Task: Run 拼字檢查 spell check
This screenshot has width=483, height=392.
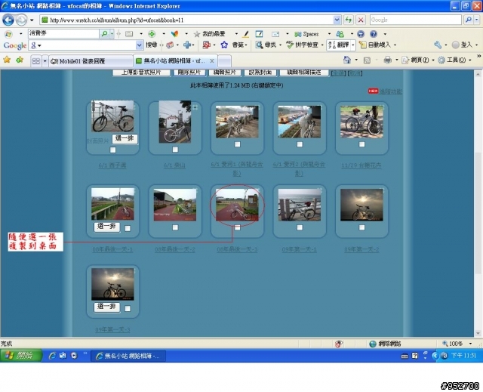Action: tap(302, 45)
